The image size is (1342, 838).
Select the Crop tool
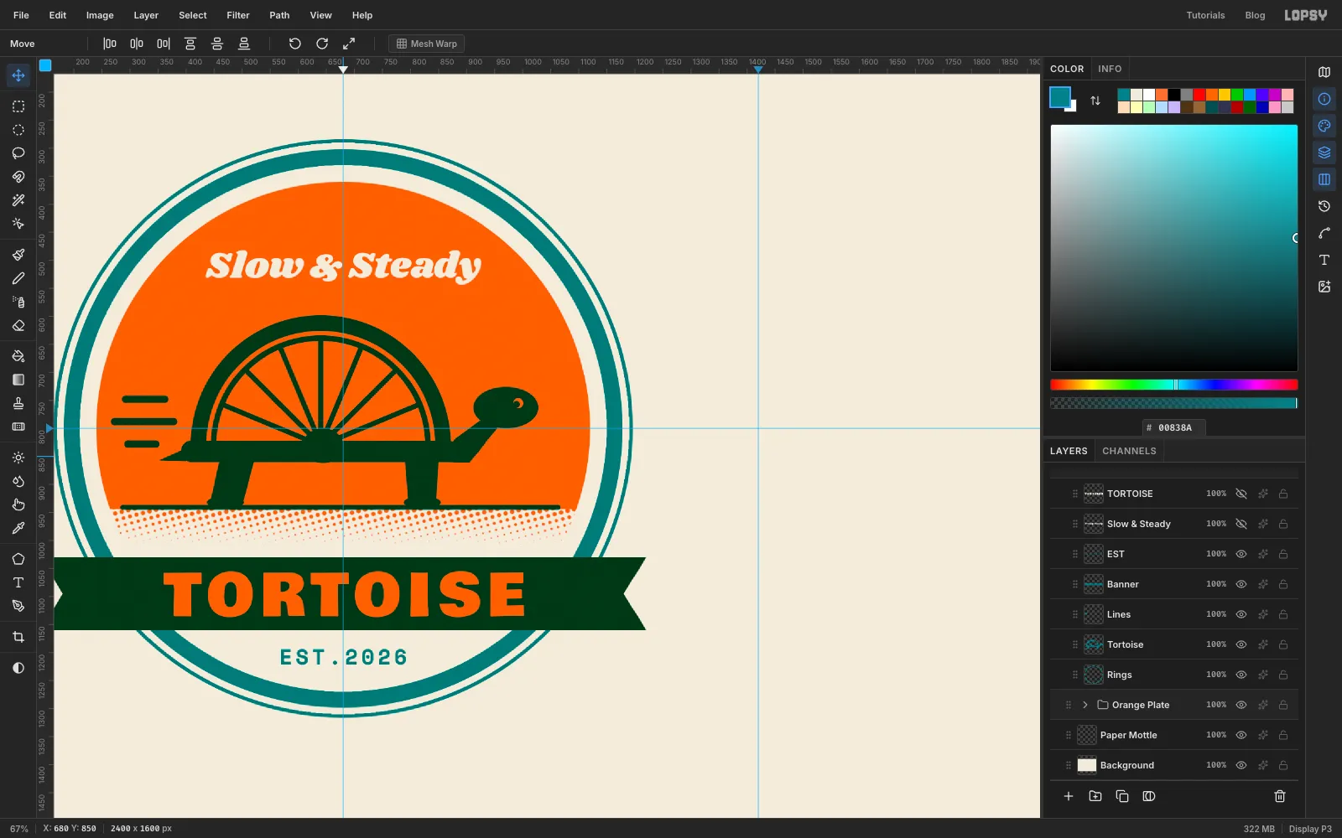18,637
